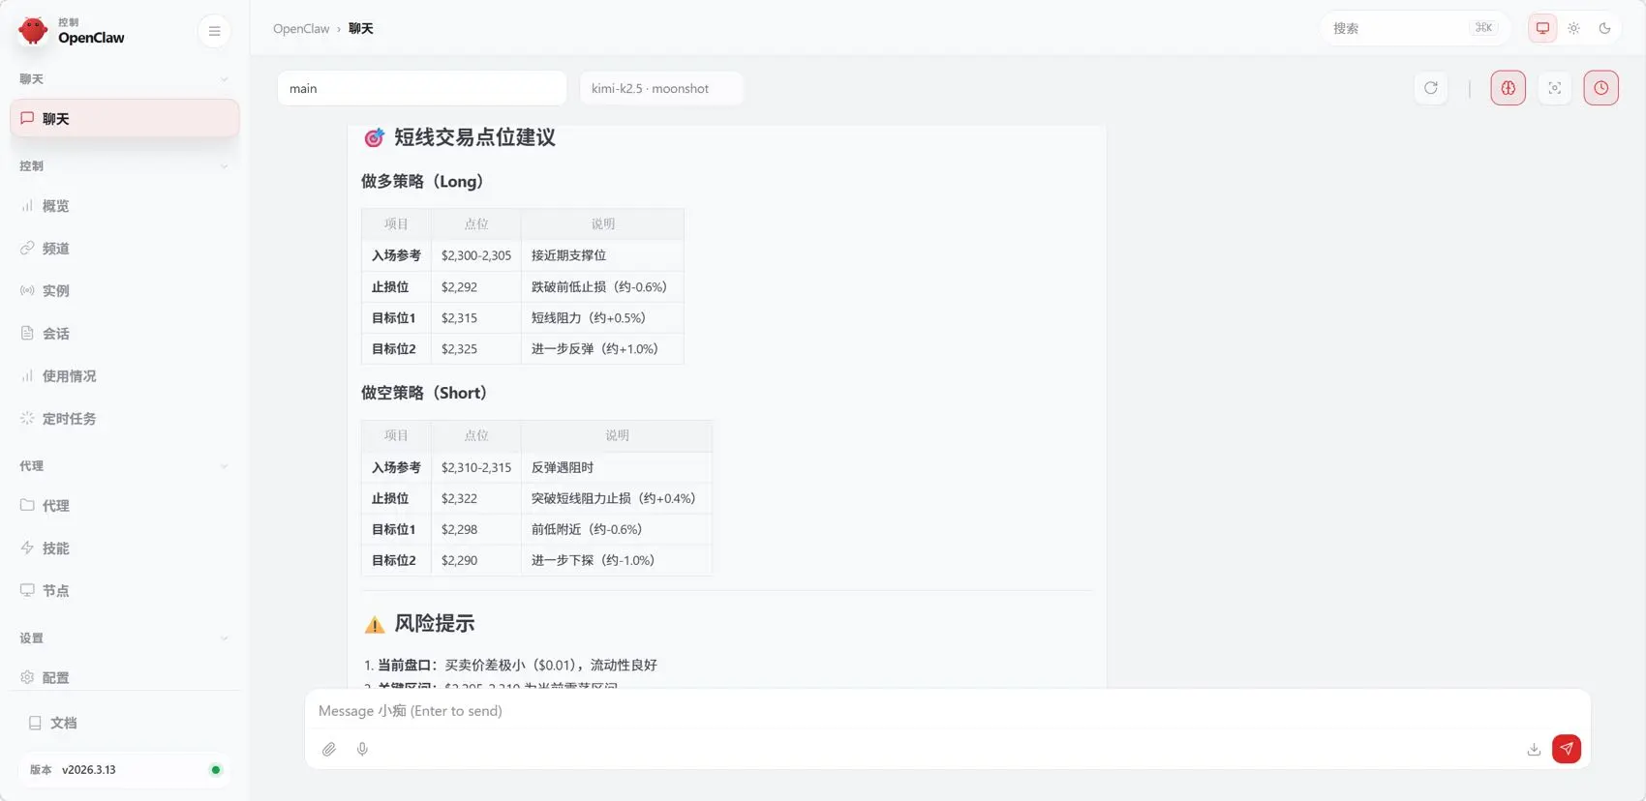The height and width of the screenshot is (801, 1646).
Task: Focus the 搜索 search field
Action: 1415,28
